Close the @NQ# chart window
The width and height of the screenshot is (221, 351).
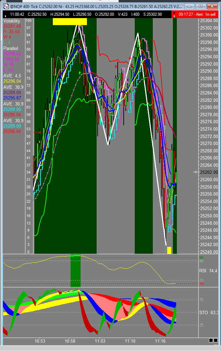coord(212,6)
